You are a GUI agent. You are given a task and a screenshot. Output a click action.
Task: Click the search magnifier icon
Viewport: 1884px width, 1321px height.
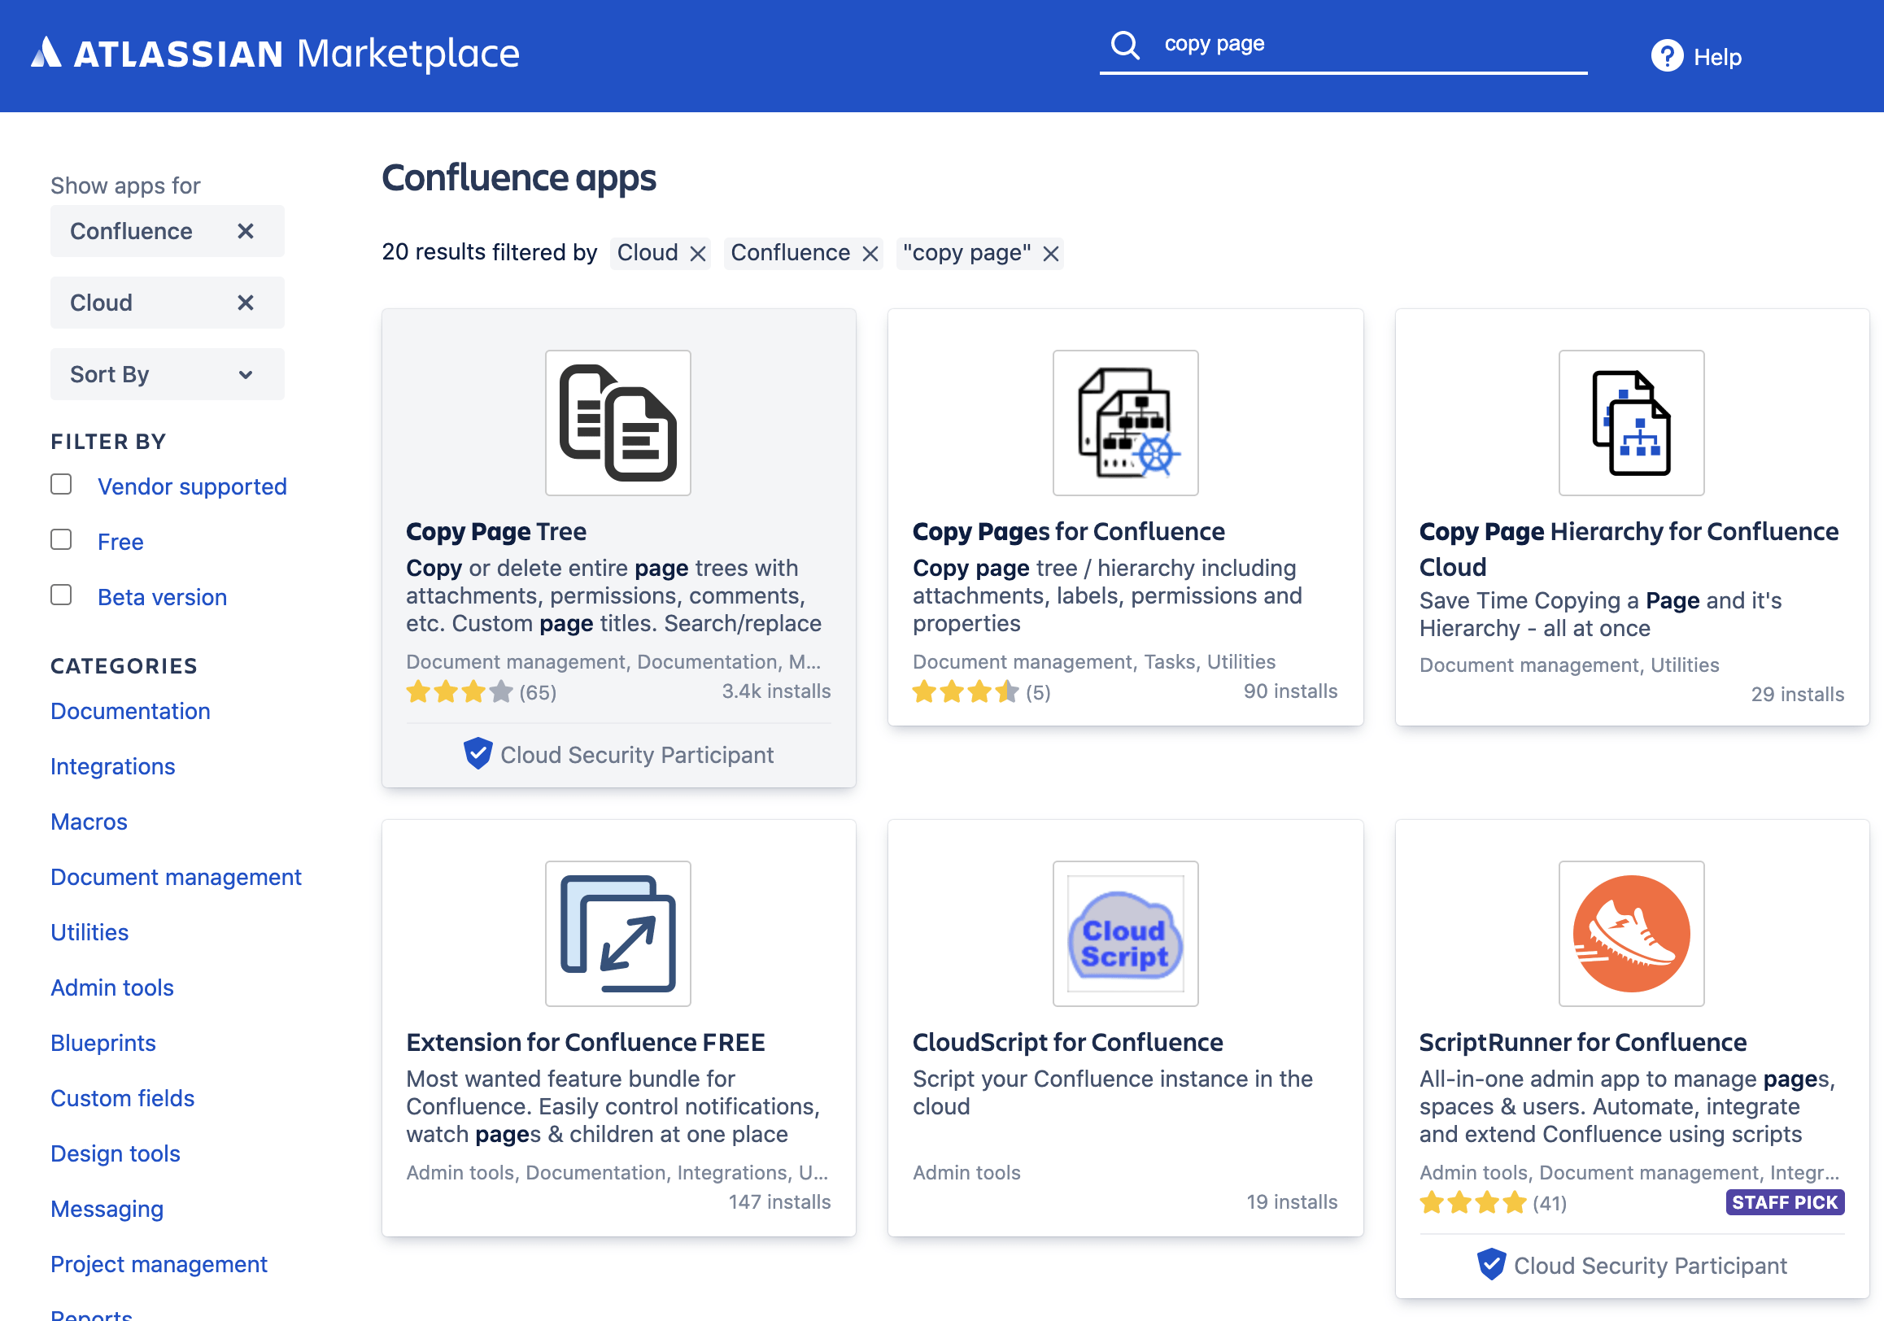pyautogui.click(x=1126, y=45)
